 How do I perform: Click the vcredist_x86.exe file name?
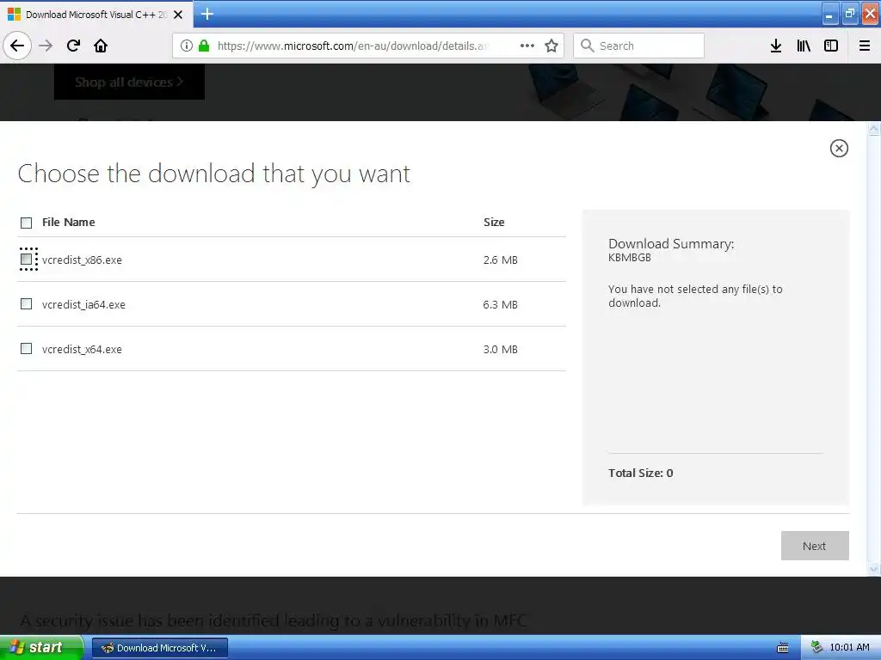click(x=82, y=260)
